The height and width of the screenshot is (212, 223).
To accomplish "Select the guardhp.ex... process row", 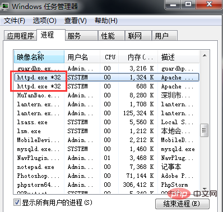I will pyautogui.click(x=106, y=68).
